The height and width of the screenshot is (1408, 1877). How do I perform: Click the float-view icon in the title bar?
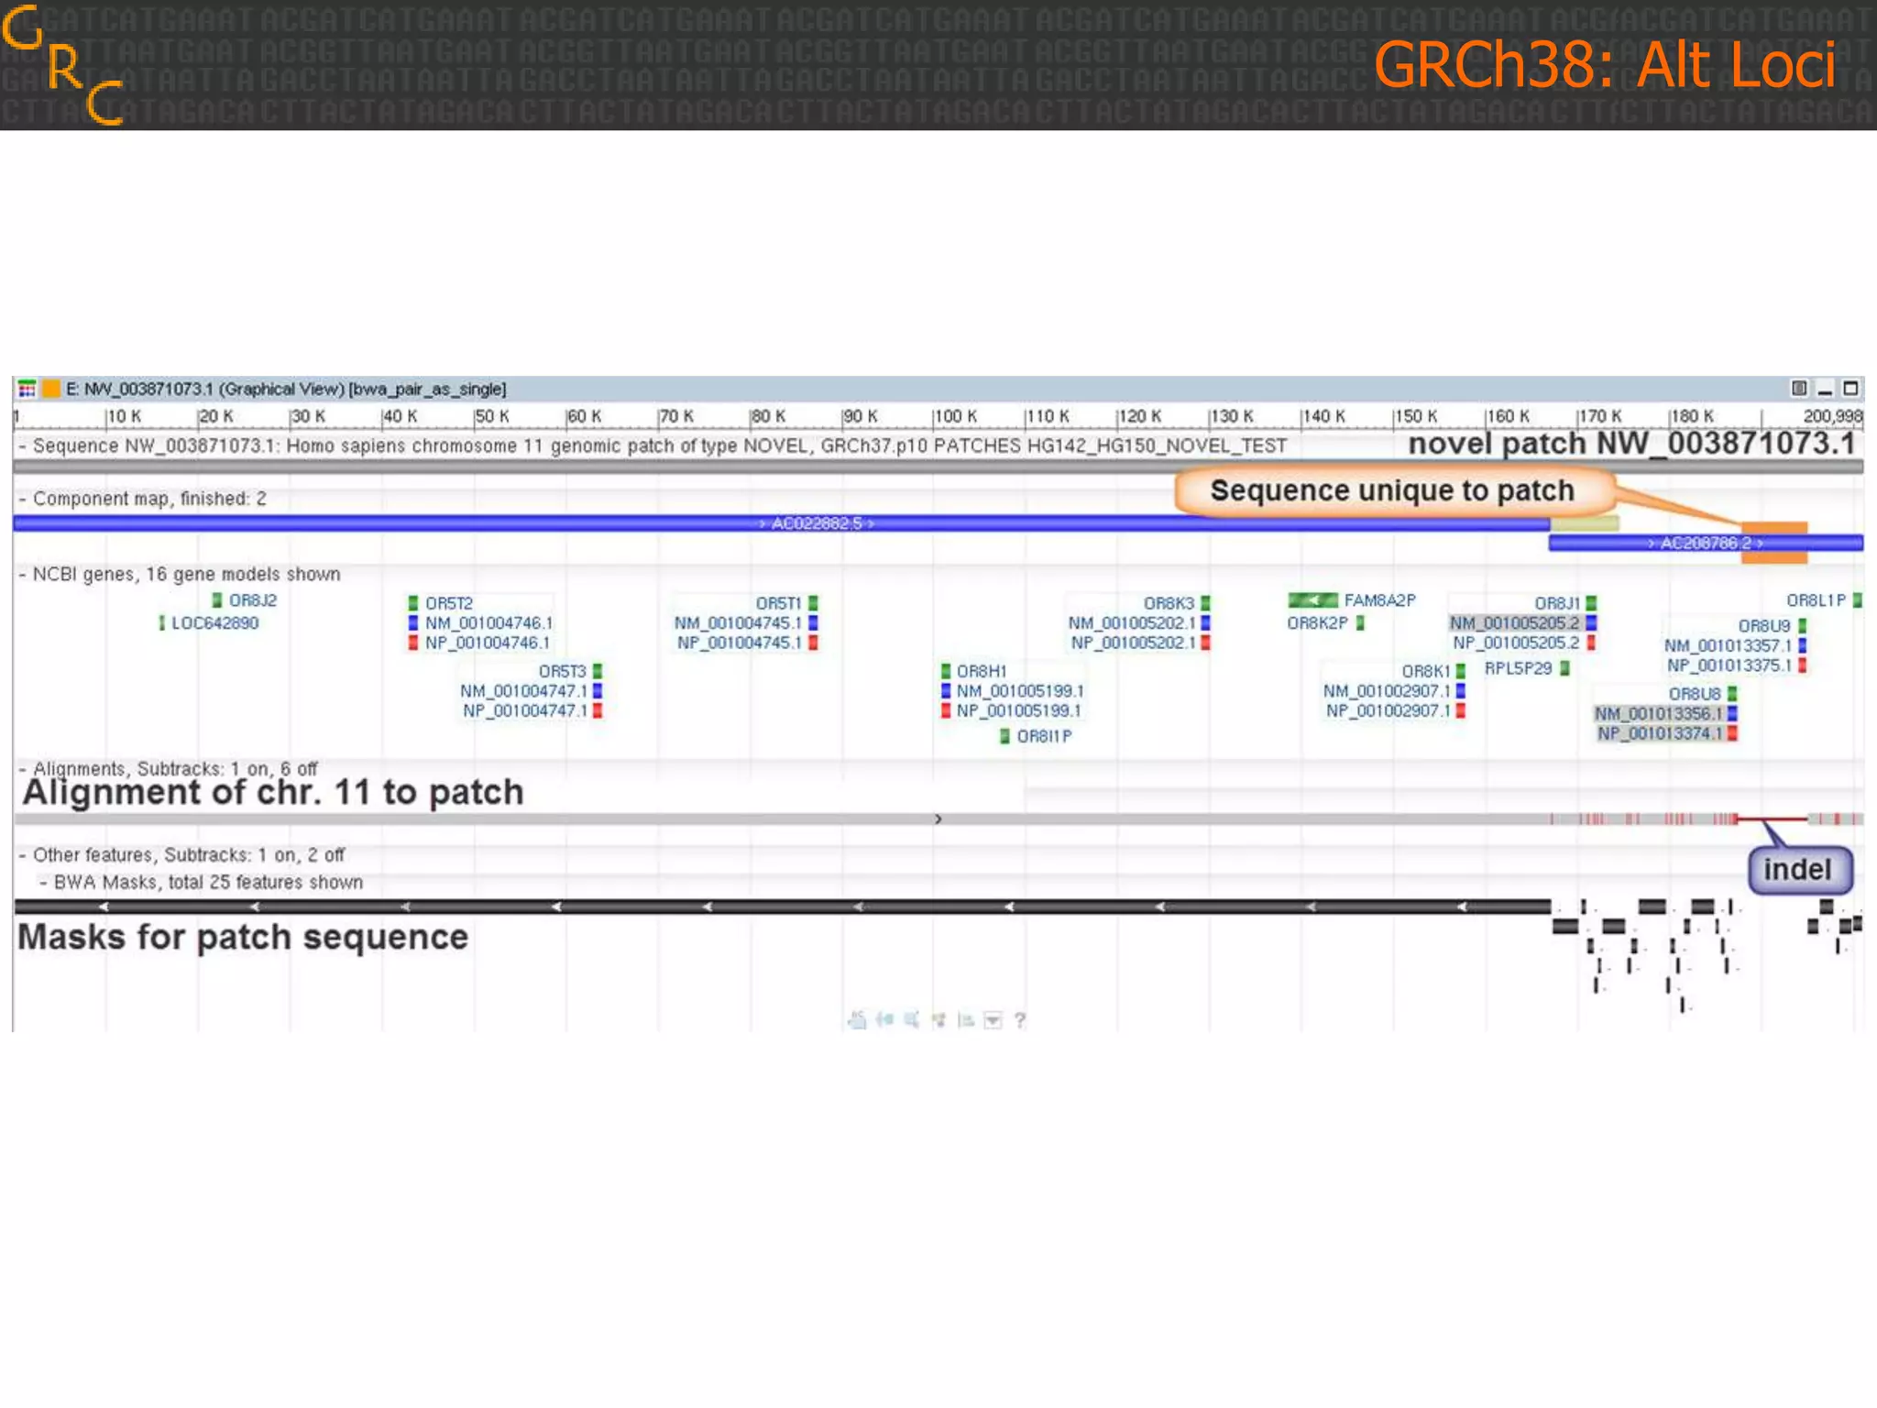(1799, 389)
